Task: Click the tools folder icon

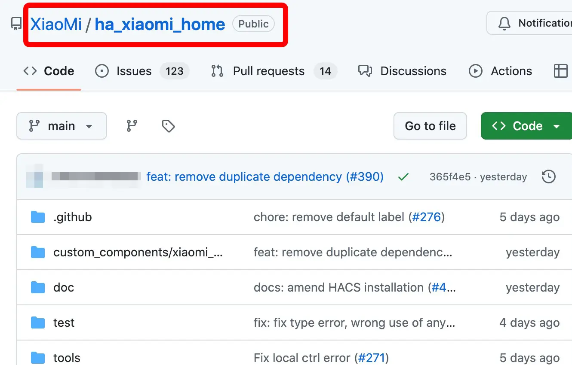Action: tap(38, 358)
